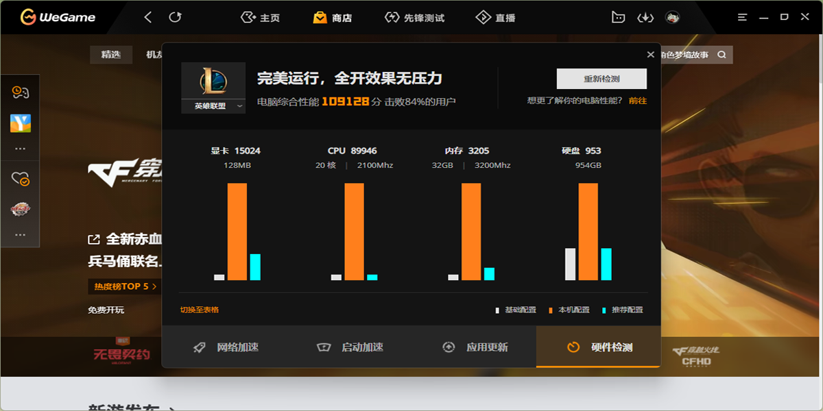The image size is (823, 411).
Task: Click the search magnifier icon
Action: point(721,55)
